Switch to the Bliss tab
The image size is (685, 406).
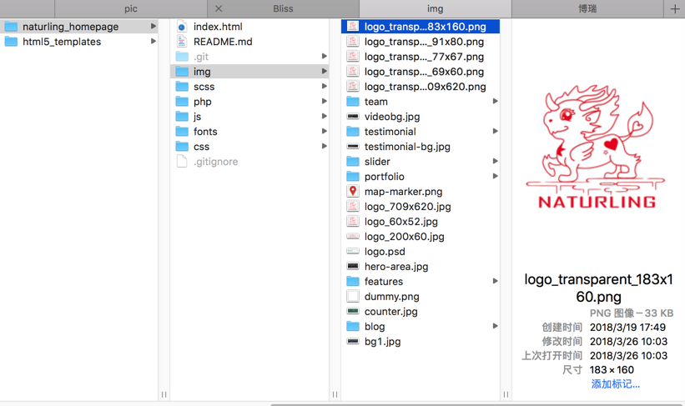283,8
